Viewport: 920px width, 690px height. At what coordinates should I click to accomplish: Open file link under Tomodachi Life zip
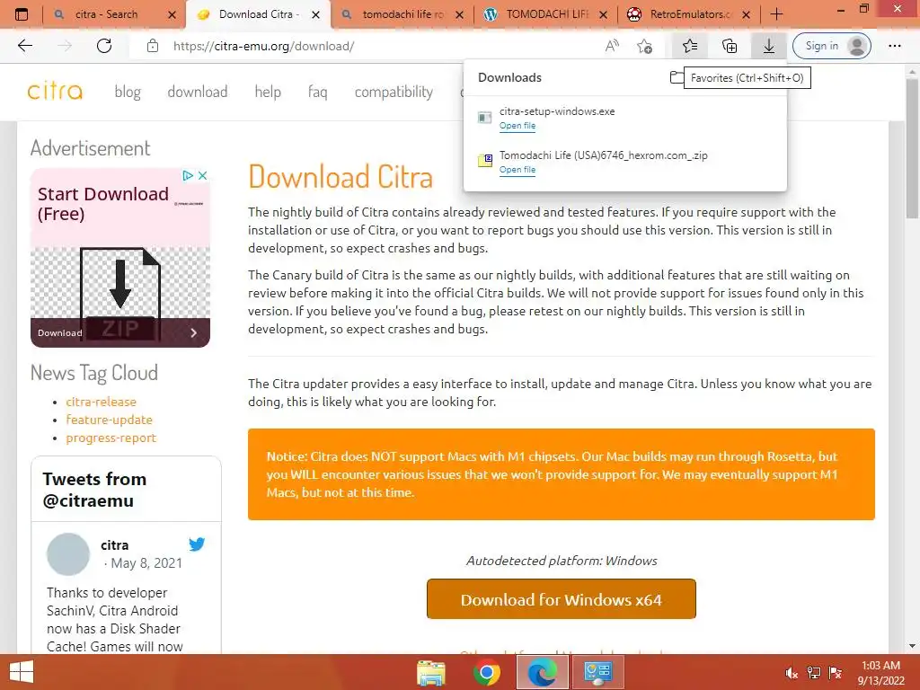tap(517, 170)
